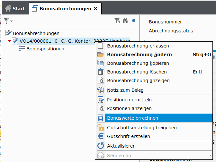Open the filter dropdown arrow

click(x=11, y=21)
